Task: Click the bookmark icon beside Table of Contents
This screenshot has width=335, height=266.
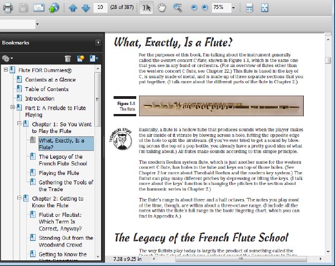Action: 19,88
